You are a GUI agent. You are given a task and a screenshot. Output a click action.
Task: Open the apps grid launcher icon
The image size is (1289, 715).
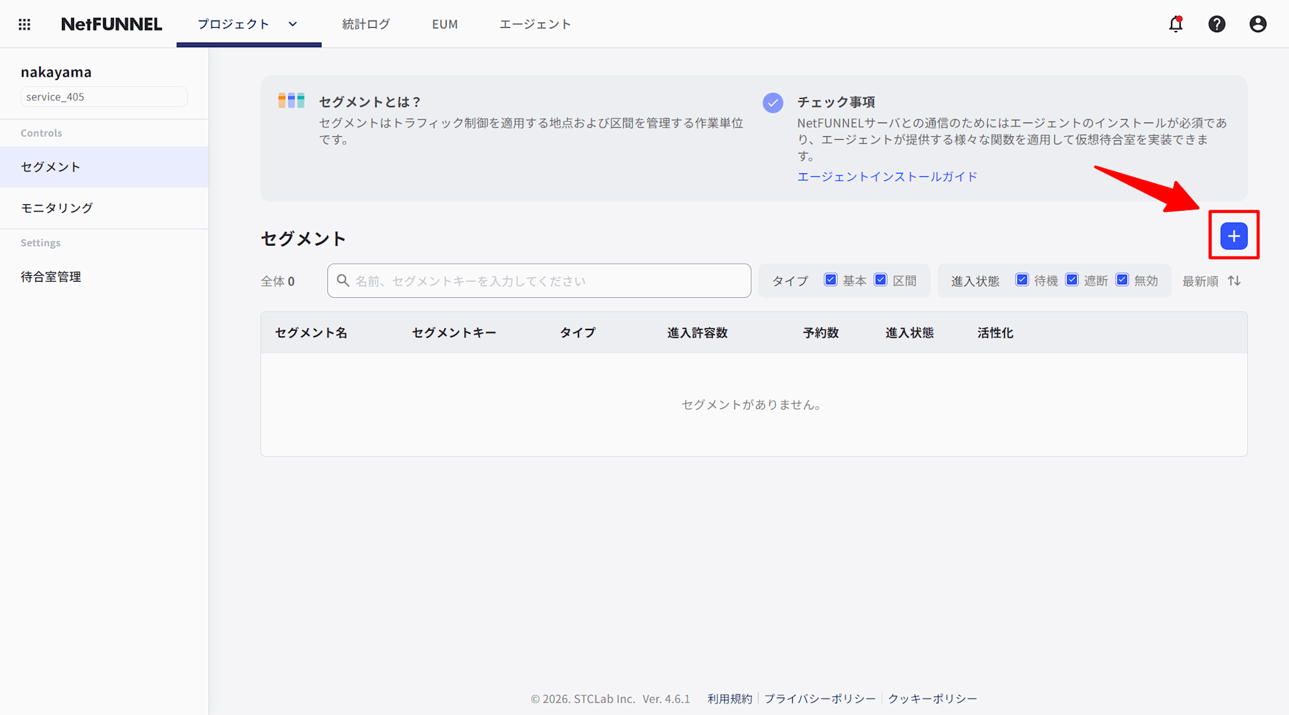pyautogui.click(x=24, y=24)
